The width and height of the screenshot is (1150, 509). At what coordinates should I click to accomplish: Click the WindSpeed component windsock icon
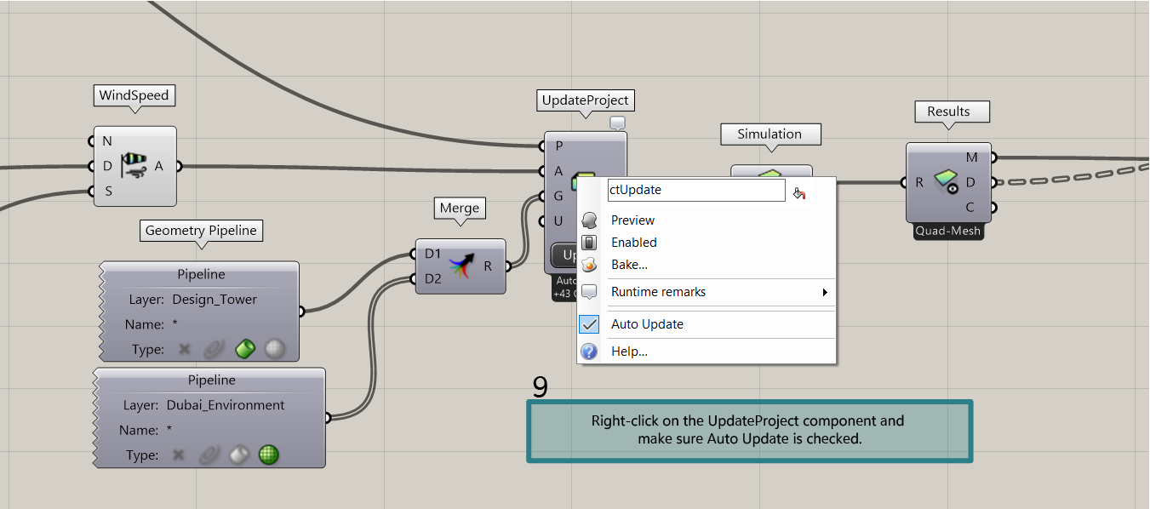[134, 166]
